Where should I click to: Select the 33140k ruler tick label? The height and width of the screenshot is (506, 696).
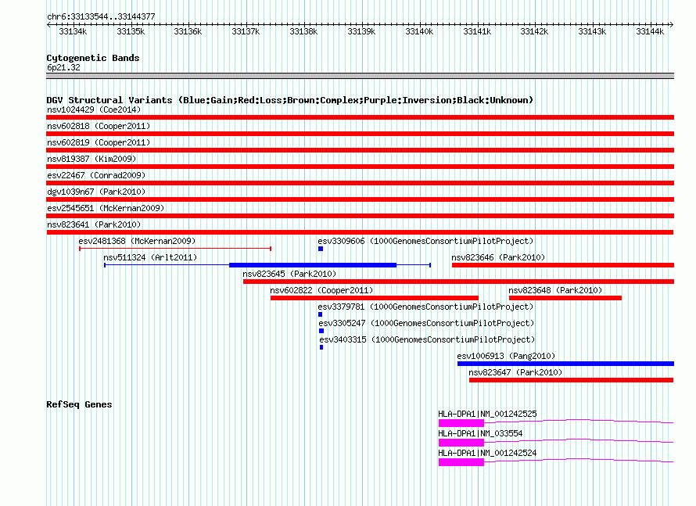pyautogui.click(x=419, y=31)
